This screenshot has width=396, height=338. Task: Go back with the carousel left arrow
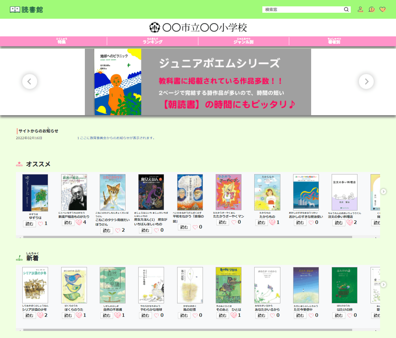click(30, 81)
